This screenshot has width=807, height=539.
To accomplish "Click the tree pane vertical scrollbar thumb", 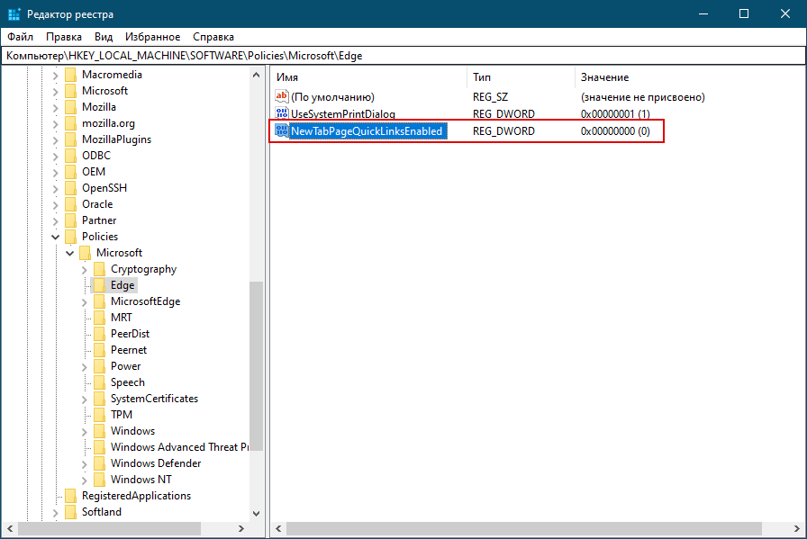I will click(x=257, y=366).
